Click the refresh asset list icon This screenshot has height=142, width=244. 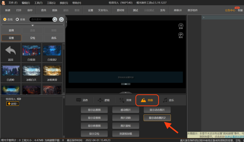coord(61,19)
